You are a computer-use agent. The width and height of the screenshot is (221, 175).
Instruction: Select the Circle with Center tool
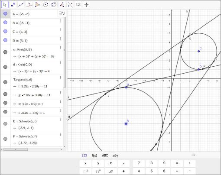point(45,5)
